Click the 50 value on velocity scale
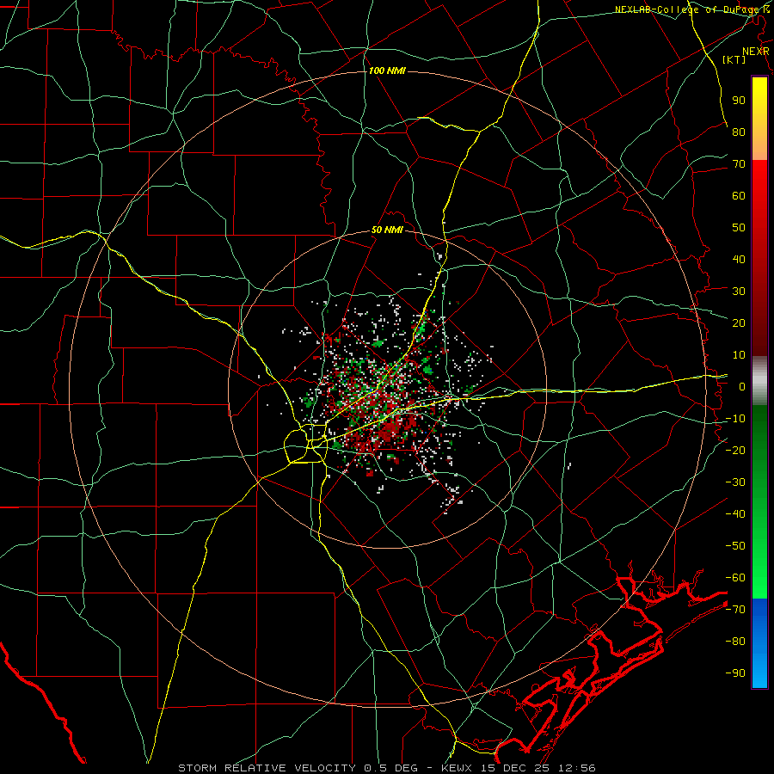The height and width of the screenshot is (774, 774). click(x=739, y=228)
